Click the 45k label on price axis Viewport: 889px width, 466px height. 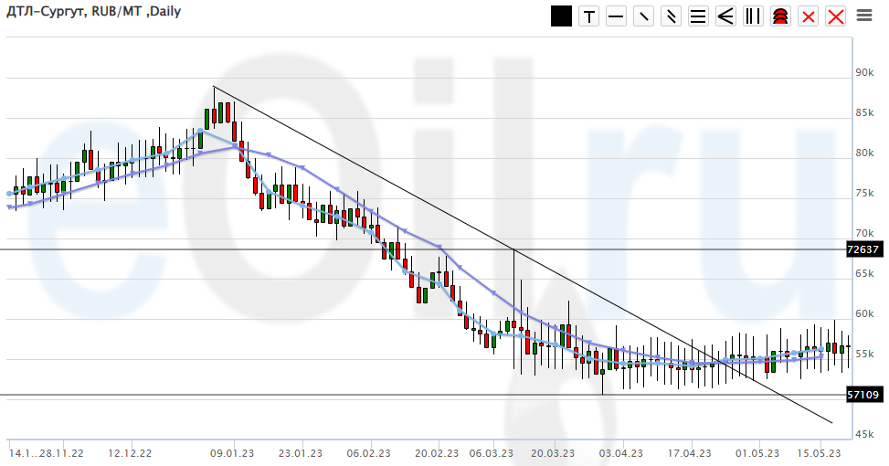pyautogui.click(x=864, y=434)
